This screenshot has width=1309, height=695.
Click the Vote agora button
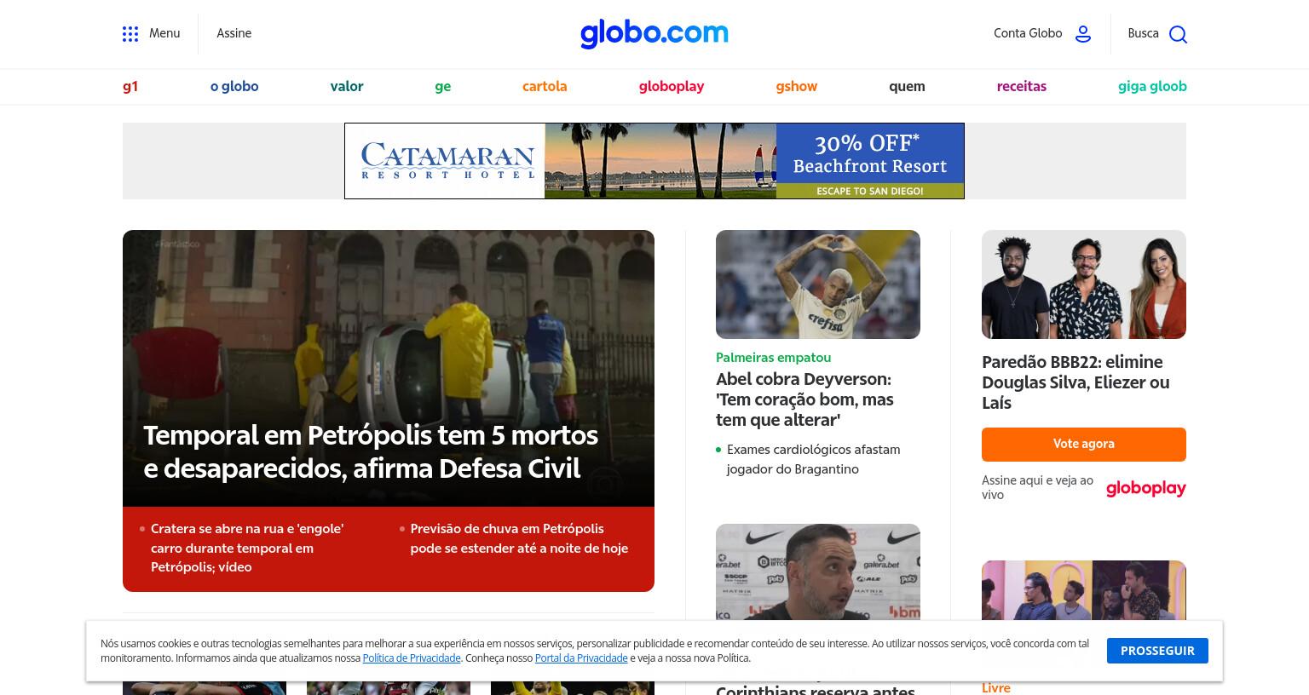click(x=1083, y=444)
